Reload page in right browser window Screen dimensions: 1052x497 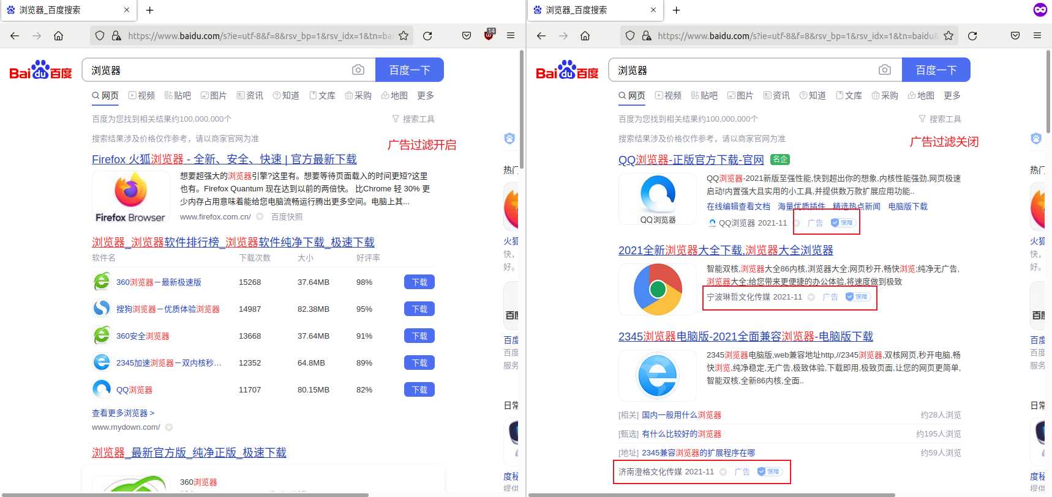(x=972, y=36)
